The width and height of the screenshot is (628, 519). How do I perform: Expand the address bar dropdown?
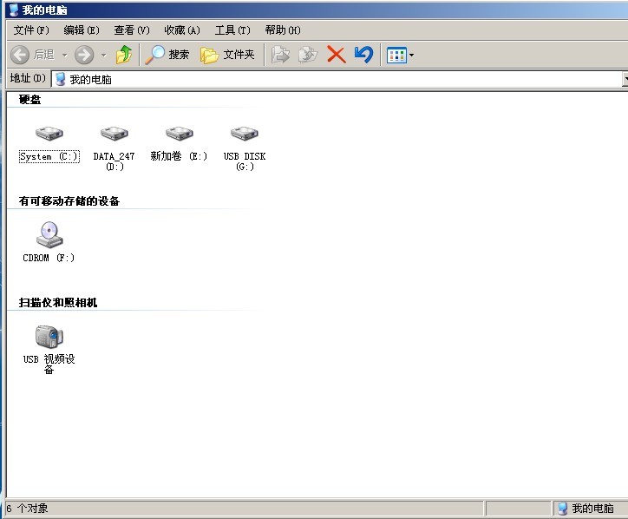click(x=625, y=79)
